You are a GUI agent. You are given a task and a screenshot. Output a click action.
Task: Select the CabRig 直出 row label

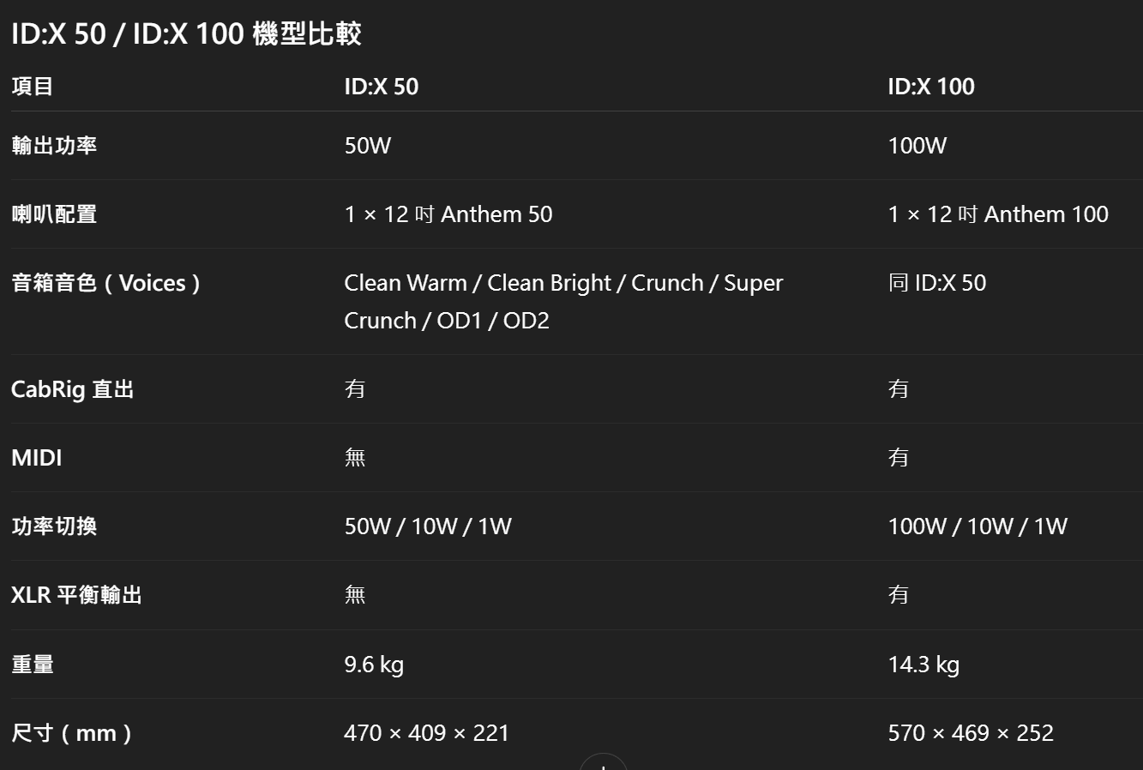[x=73, y=389]
